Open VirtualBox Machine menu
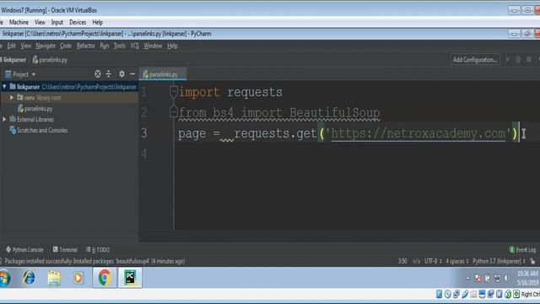Viewport: 540px width, 304px height. pyautogui.click(x=19, y=22)
